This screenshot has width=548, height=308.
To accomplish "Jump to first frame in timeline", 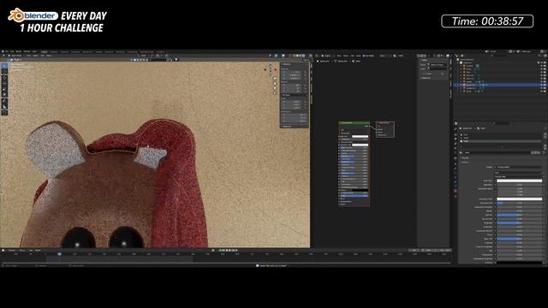I will click(x=220, y=250).
